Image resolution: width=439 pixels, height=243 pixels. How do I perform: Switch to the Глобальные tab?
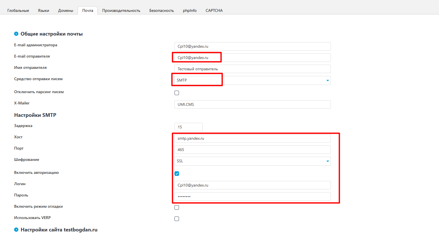pyautogui.click(x=18, y=10)
